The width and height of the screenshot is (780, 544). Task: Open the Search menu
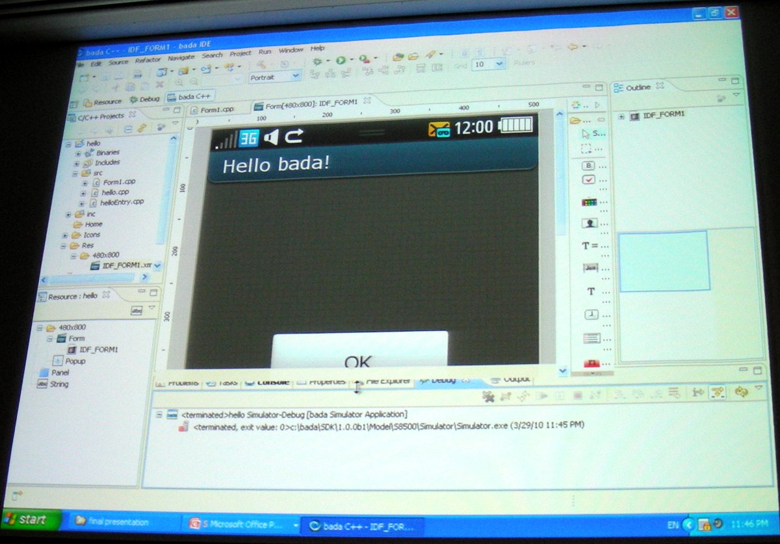(x=212, y=55)
